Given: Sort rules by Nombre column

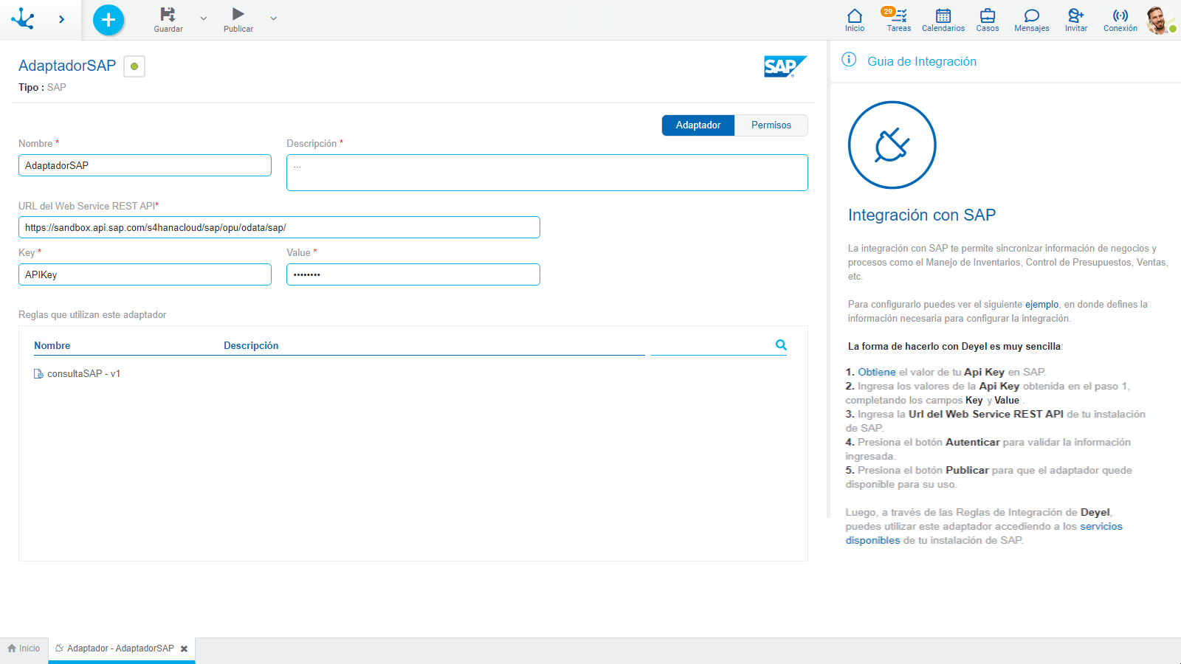Looking at the screenshot, I should (x=52, y=345).
